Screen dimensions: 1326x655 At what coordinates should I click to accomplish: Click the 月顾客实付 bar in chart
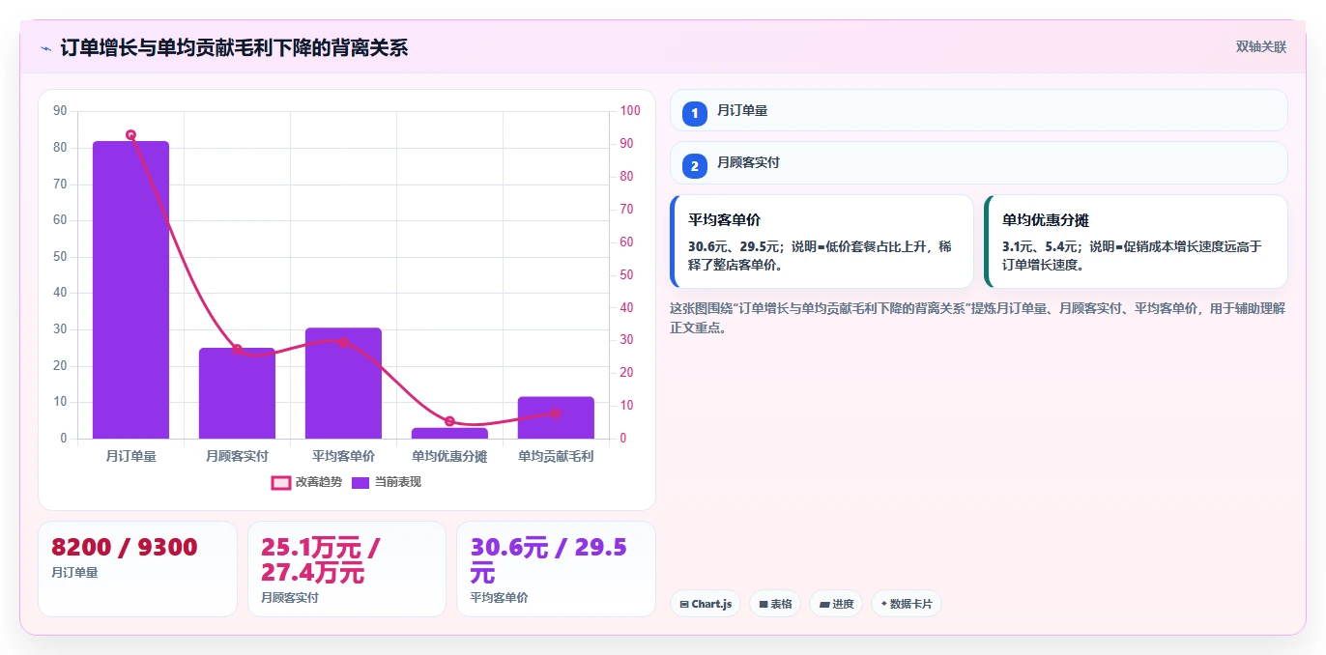tap(237, 393)
